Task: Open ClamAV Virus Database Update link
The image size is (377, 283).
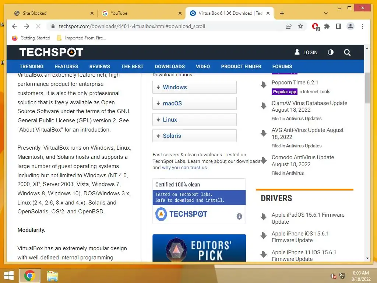Action: [x=309, y=106]
